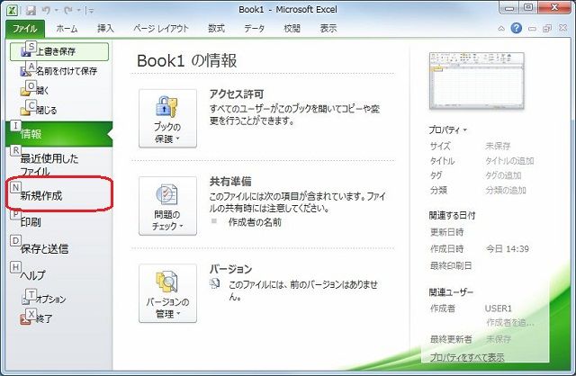This screenshot has height=376, width=576.
Task: Open the バージョンの管理 dropdown button
Action: pyautogui.click(x=167, y=293)
